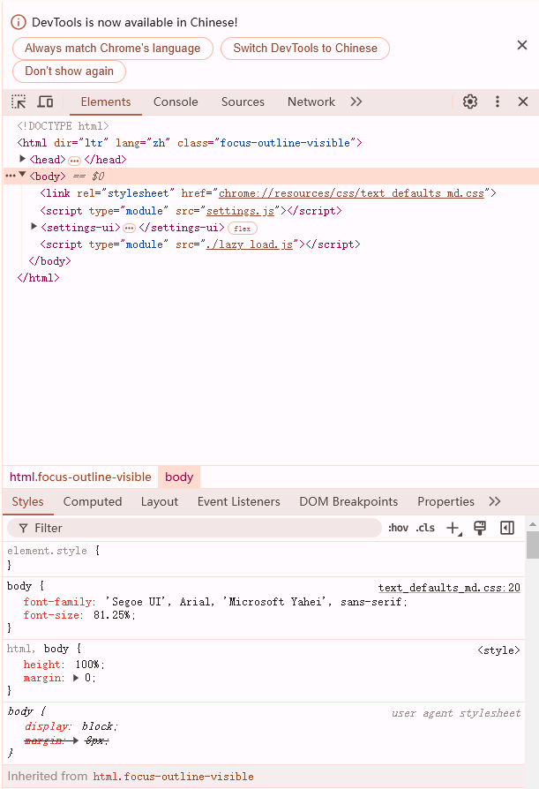Close the DevTools panel
Screen dimensions: 539x789
coord(523,101)
